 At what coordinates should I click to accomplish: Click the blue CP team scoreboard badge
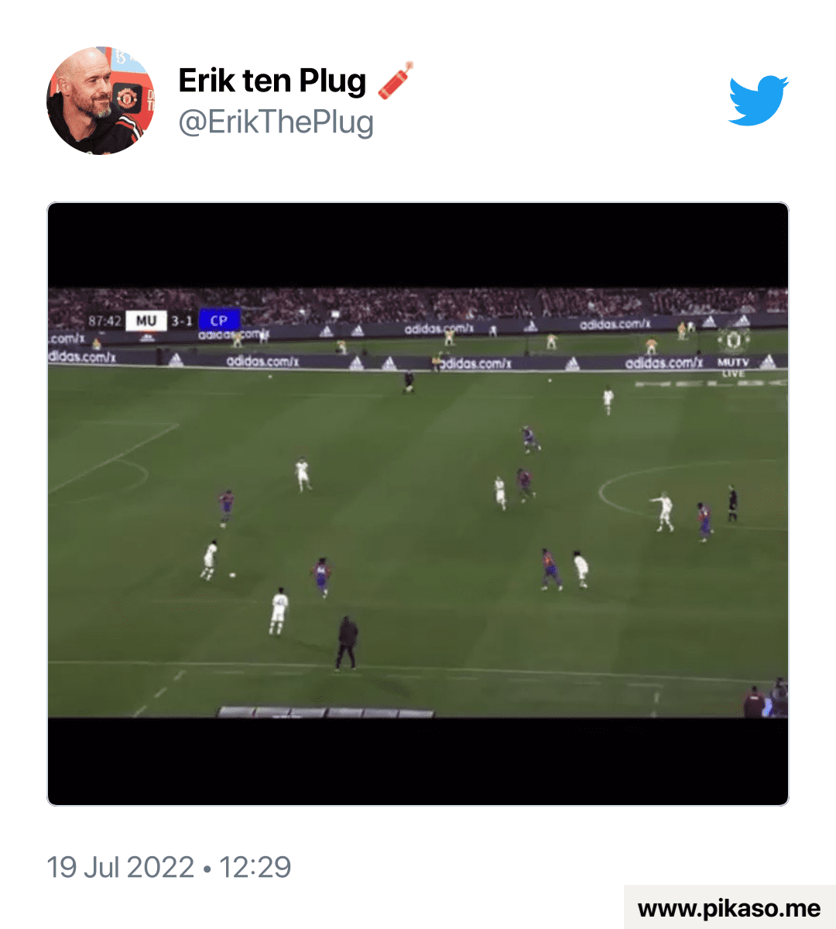(x=219, y=321)
